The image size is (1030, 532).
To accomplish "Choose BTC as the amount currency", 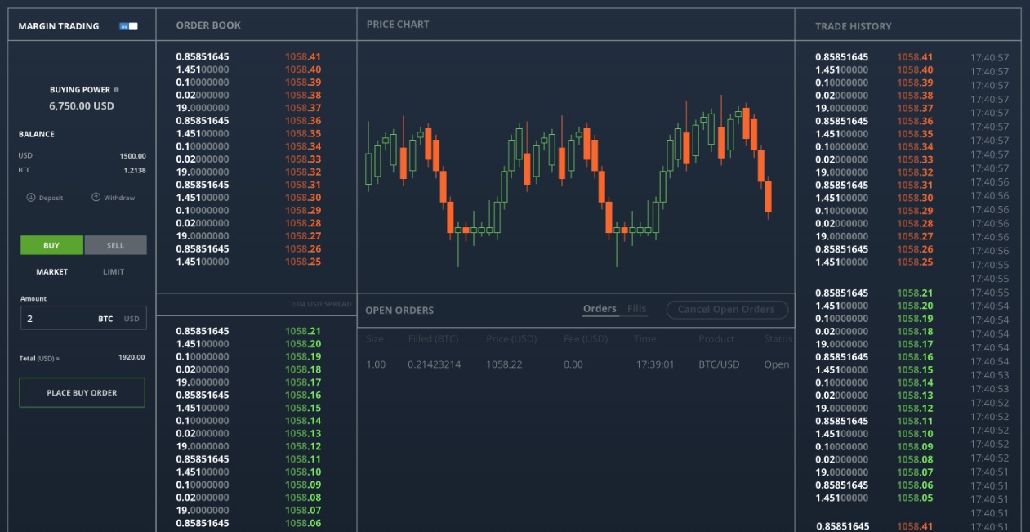I will click(x=105, y=319).
